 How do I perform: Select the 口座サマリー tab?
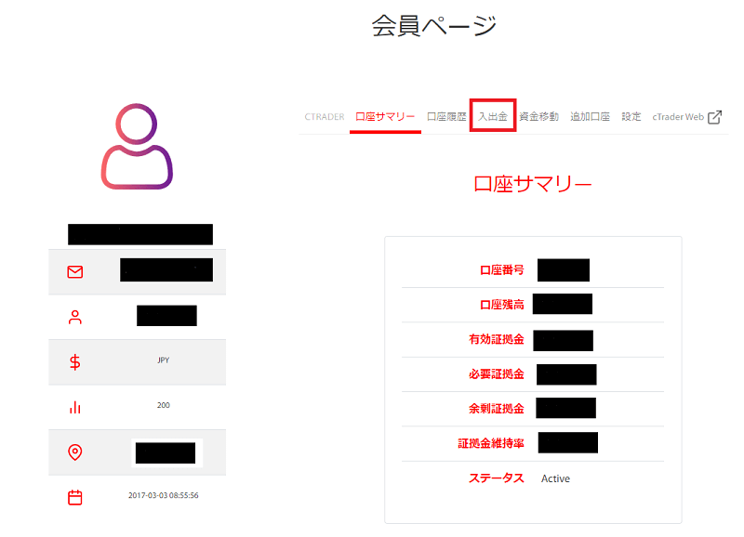click(x=385, y=117)
